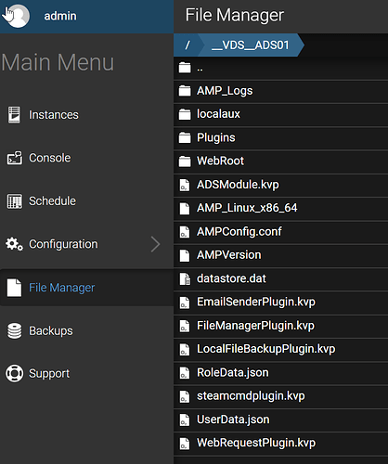388x464 pixels.
Task: Click the AMP_Logs folder icon
Action: click(185, 91)
